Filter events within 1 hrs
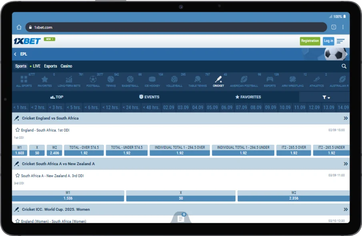362x236 pixels. [20, 107]
